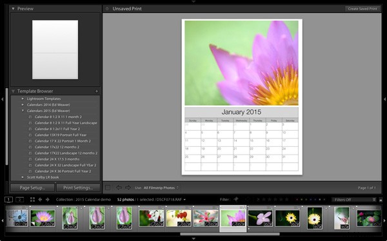This screenshot has width=387, height=241.
Task: Expand the Scott Kelby LR book folder
Action: (23, 177)
